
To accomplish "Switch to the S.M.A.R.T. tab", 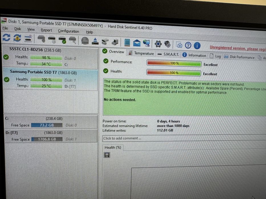I will point(168,54).
